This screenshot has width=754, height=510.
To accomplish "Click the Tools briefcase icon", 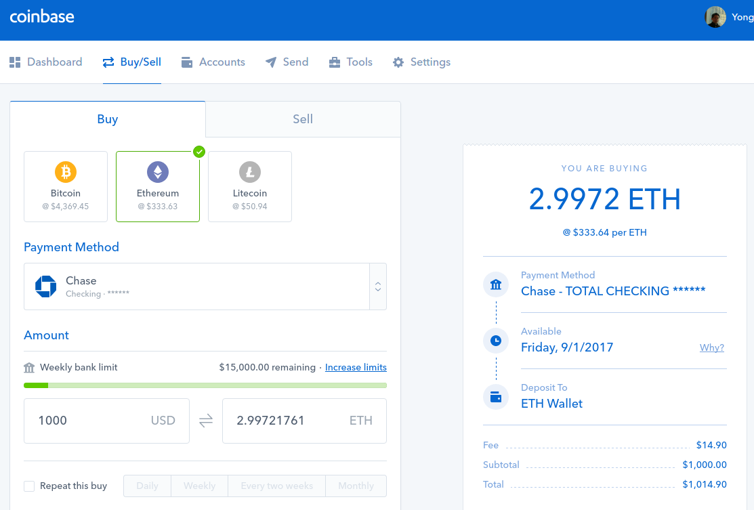I will [334, 62].
